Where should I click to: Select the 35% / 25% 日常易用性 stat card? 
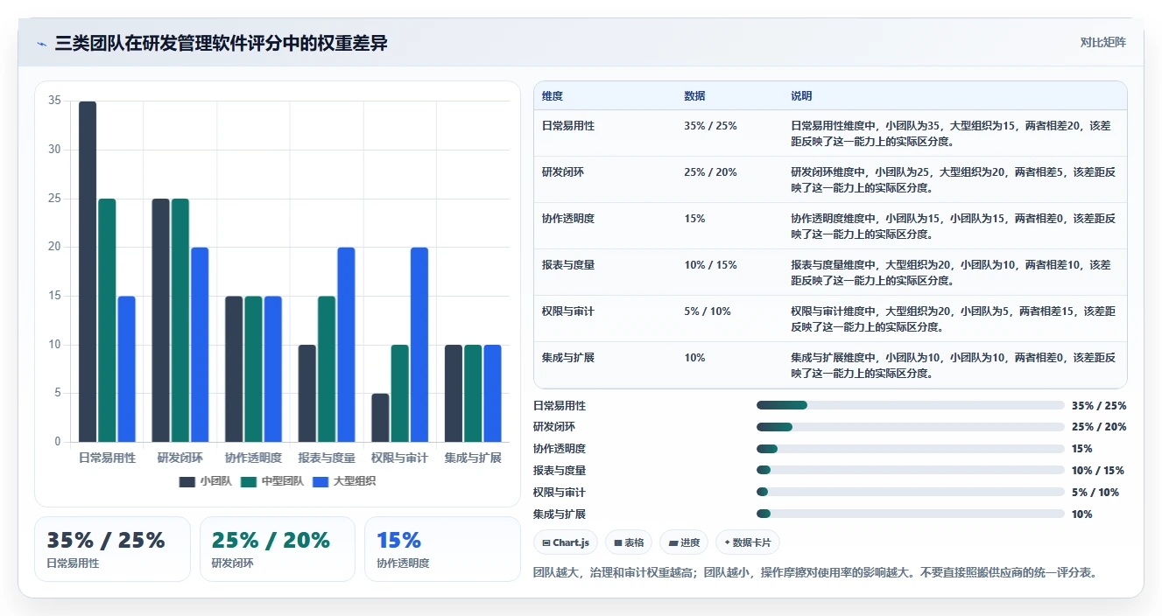[x=112, y=549]
